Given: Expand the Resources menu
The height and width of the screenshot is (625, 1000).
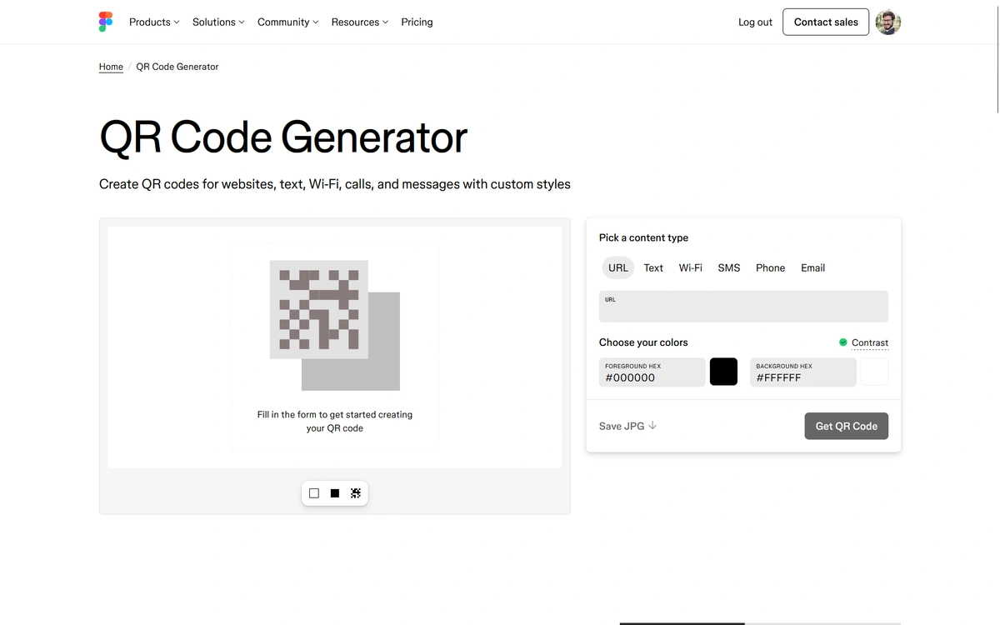Looking at the screenshot, I should (360, 22).
